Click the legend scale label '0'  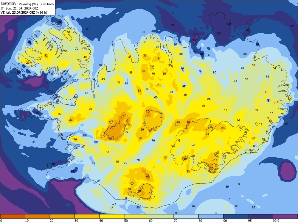[x=1, y=221]
